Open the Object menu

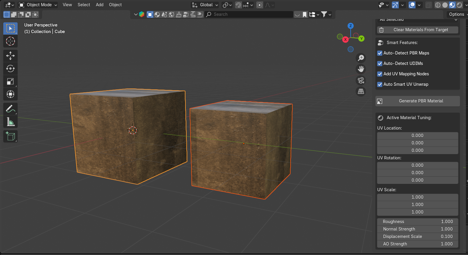(115, 5)
